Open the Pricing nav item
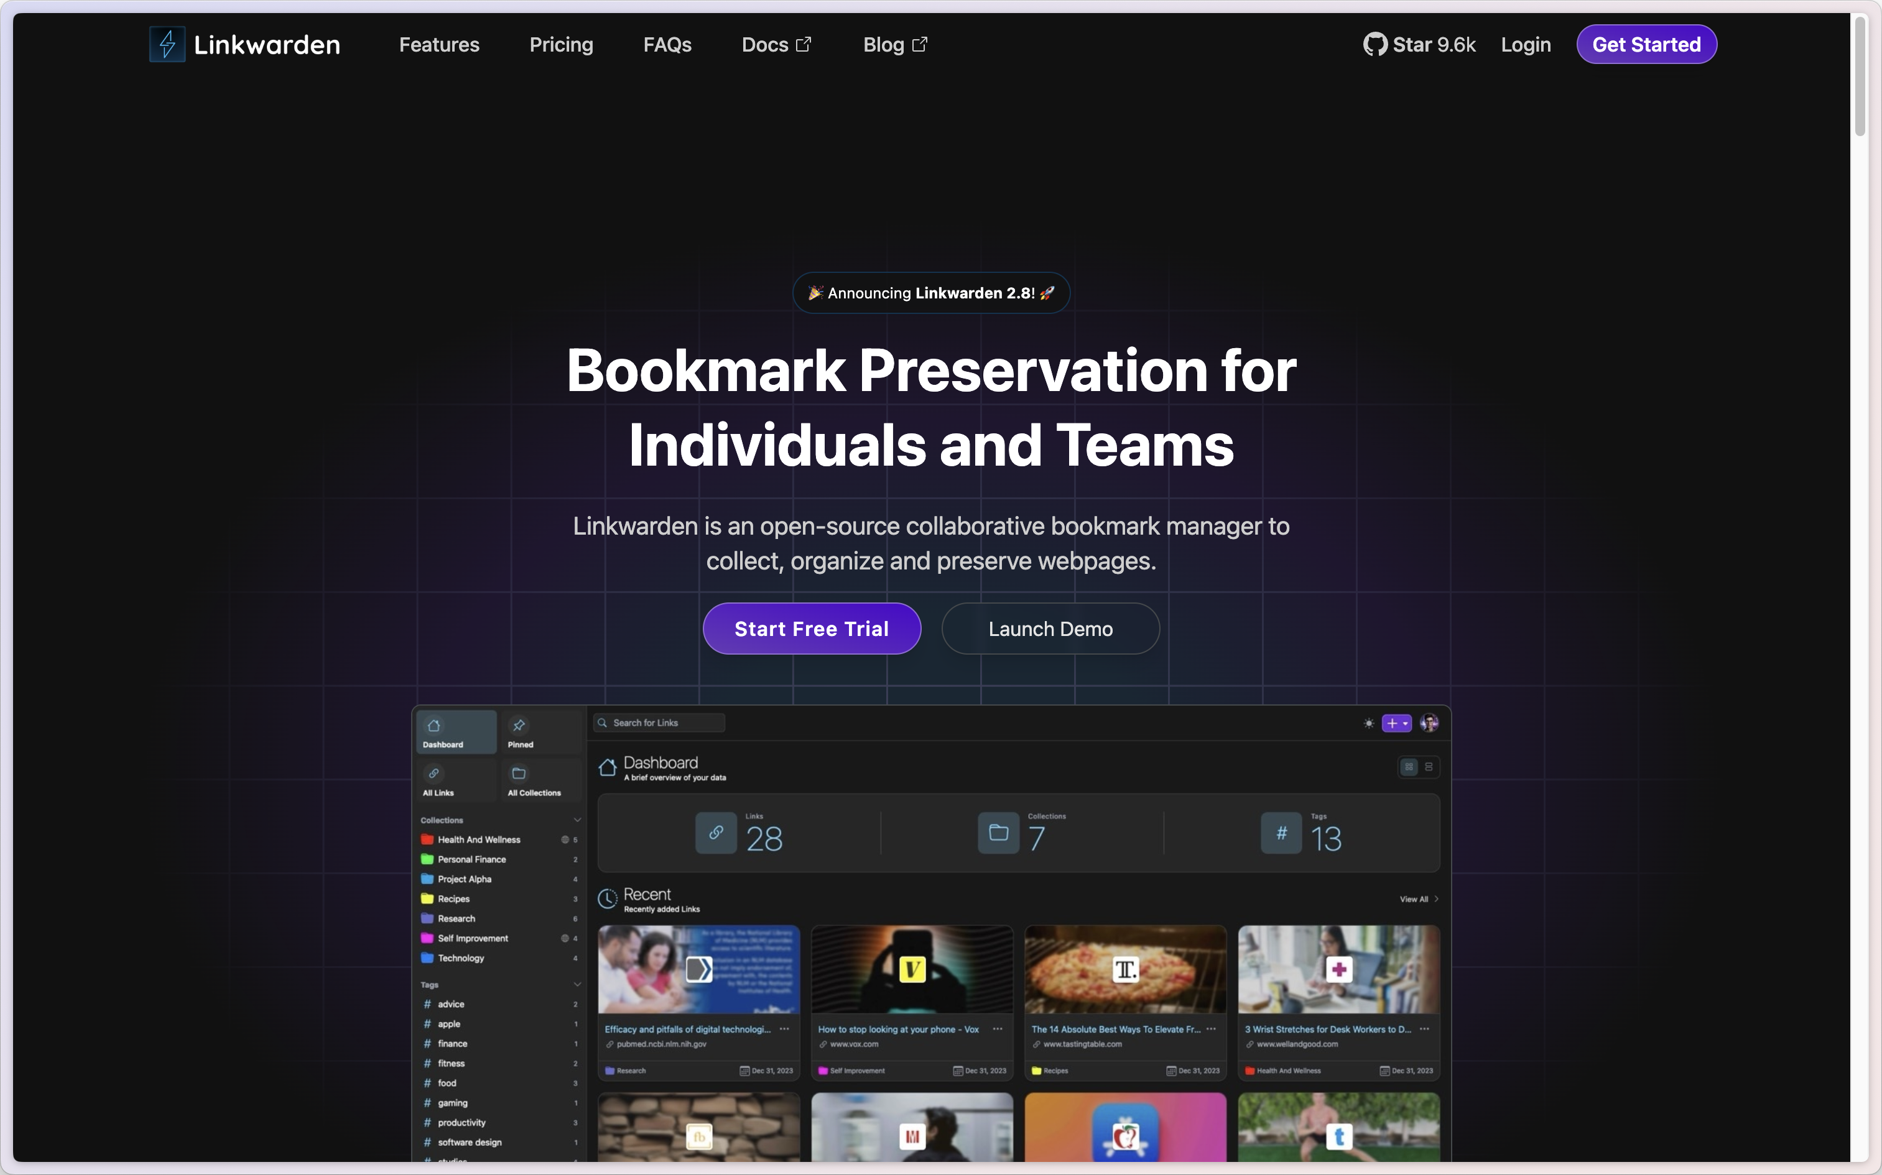Viewport: 1882px width, 1175px height. tap(560, 44)
